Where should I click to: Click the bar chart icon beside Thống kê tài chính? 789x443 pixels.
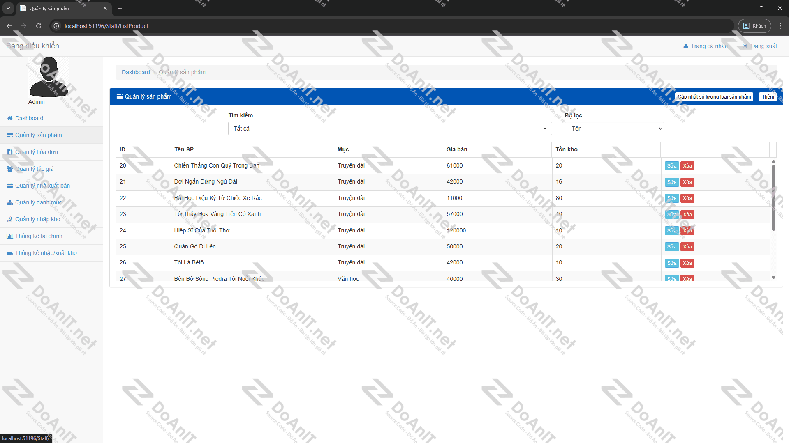[x=10, y=236]
